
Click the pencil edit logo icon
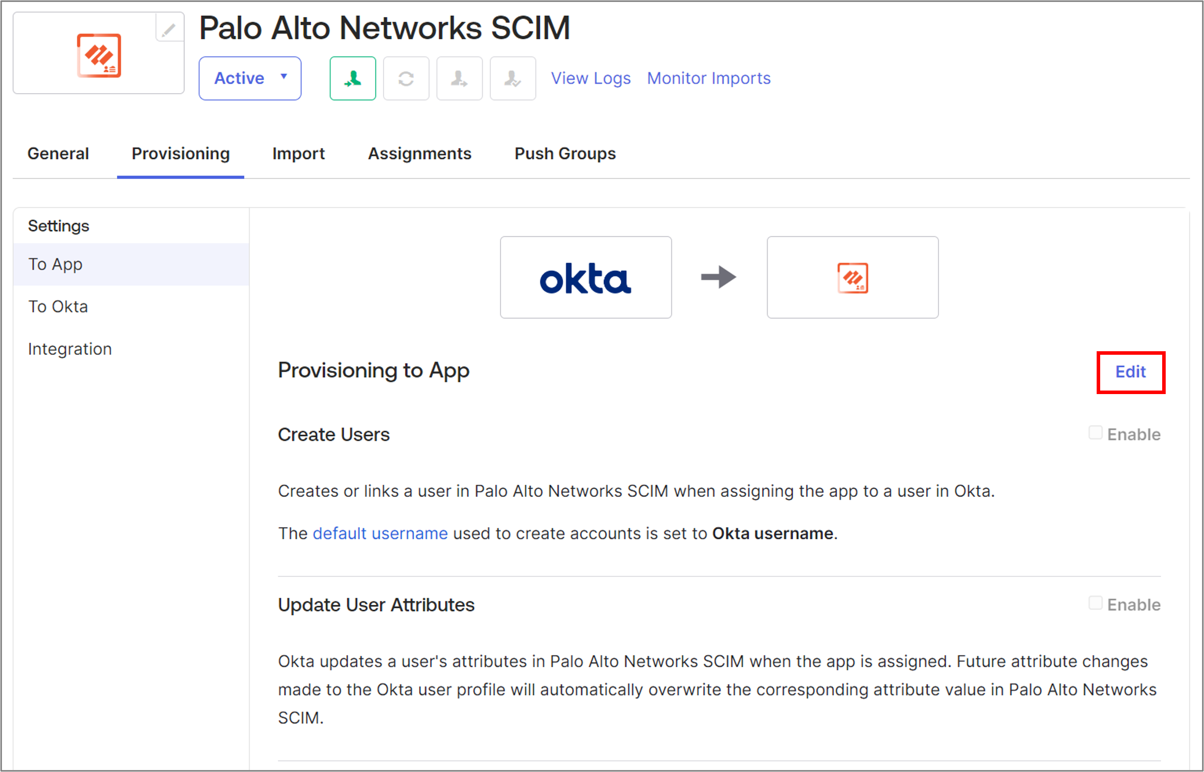(169, 29)
